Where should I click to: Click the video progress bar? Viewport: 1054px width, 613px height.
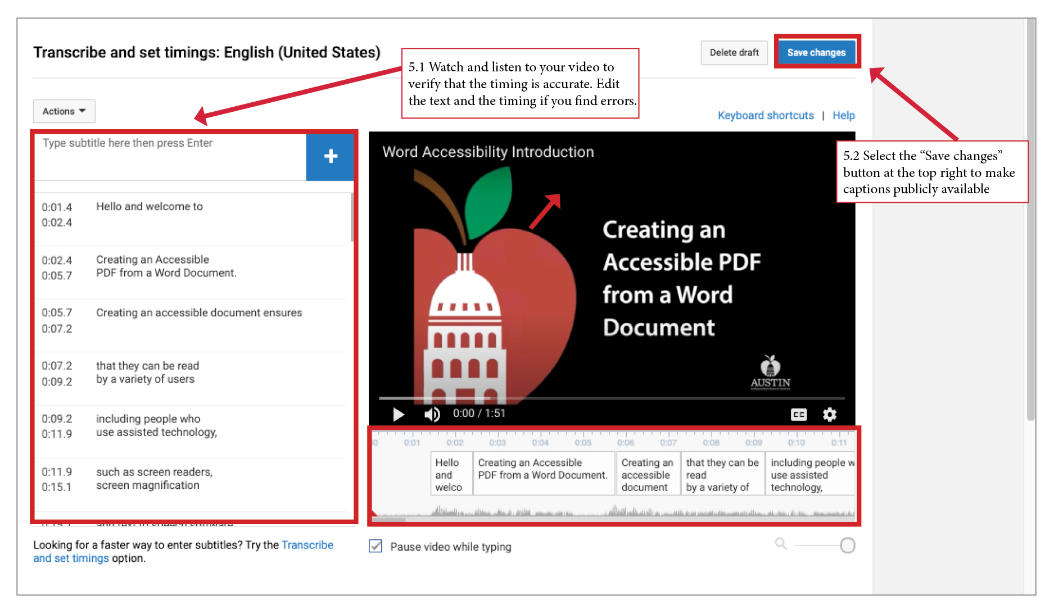pyautogui.click(x=611, y=398)
